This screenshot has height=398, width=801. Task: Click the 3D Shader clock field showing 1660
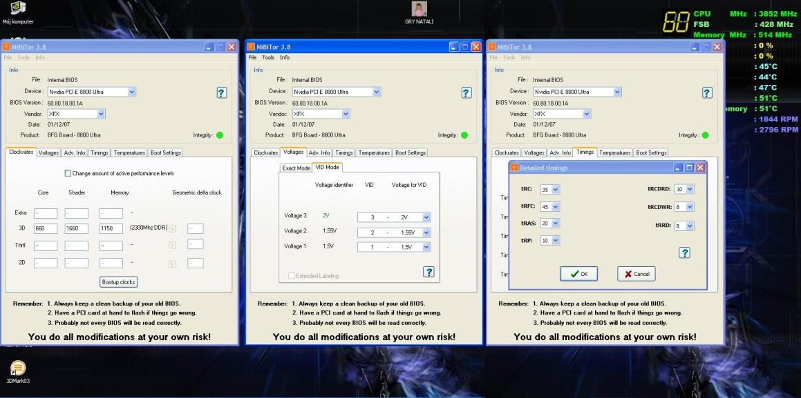[77, 229]
